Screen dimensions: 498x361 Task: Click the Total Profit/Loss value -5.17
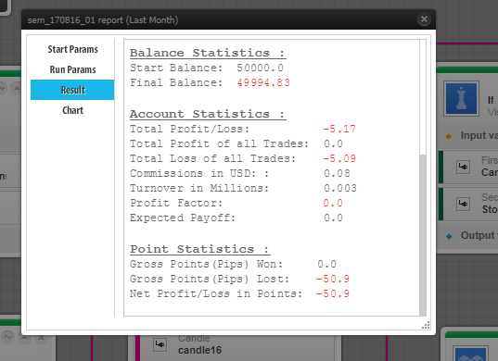click(339, 129)
